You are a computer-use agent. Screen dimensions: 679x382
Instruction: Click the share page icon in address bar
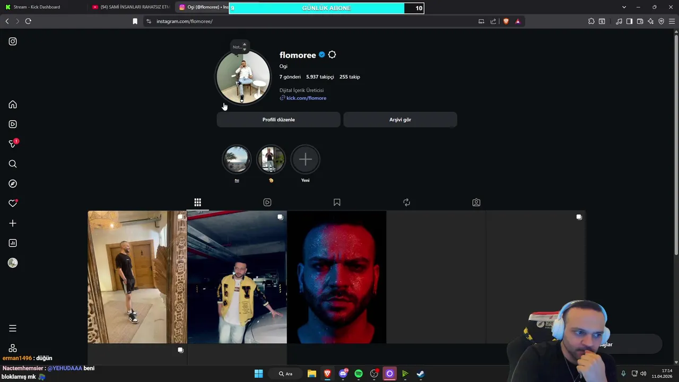493,21
